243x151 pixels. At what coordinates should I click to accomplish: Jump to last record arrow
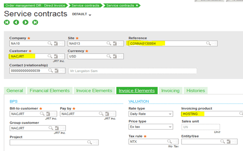click(x=35, y=22)
